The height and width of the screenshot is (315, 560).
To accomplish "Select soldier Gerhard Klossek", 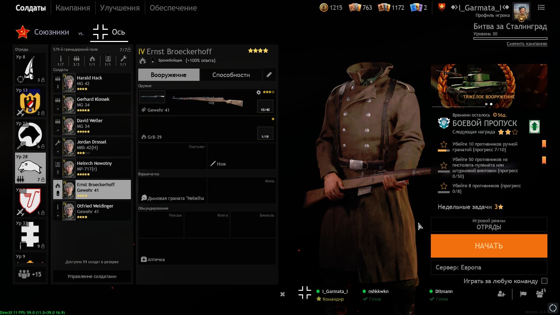I will [92, 104].
